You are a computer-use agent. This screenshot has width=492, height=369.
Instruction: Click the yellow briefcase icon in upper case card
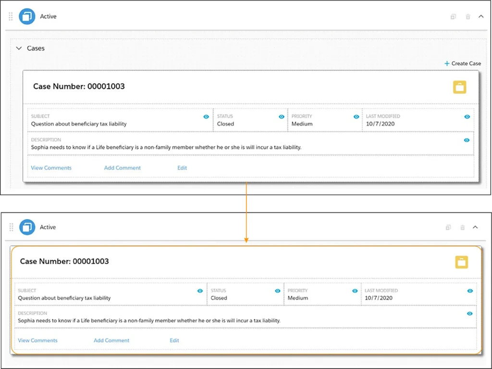(x=460, y=87)
